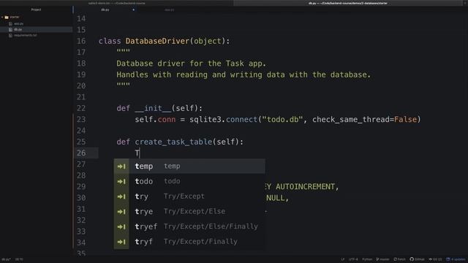The image size is (468, 263).
Task: Click the Project panel header
Action: [36, 9]
